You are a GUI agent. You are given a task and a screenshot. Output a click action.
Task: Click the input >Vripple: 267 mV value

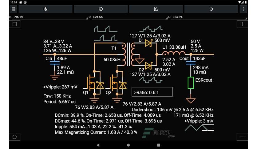click(x=60, y=87)
